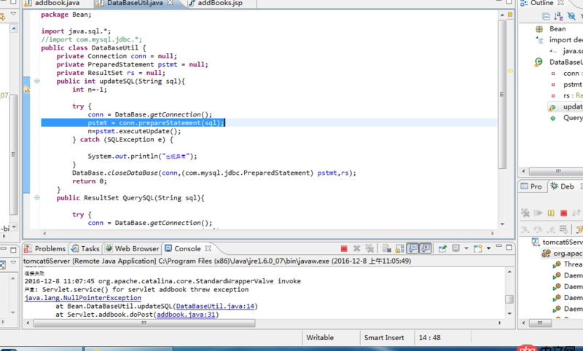This screenshot has height=351, width=583.
Task: Open the Display Selected Console dropdown arrow
Action: [x=466, y=249]
